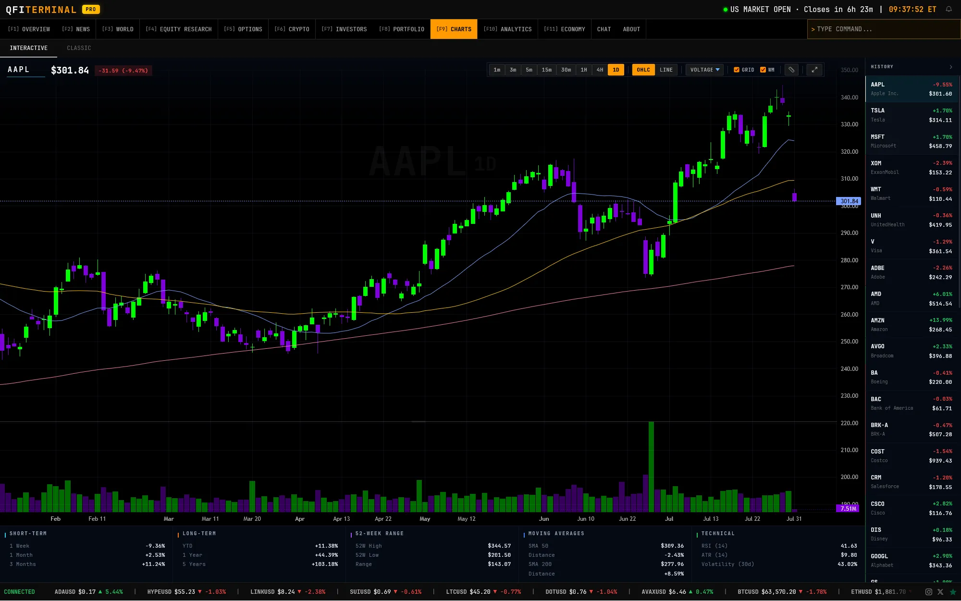Screen dimensions: 961x601
Task: Click the PRO badge
Action: [91, 9]
